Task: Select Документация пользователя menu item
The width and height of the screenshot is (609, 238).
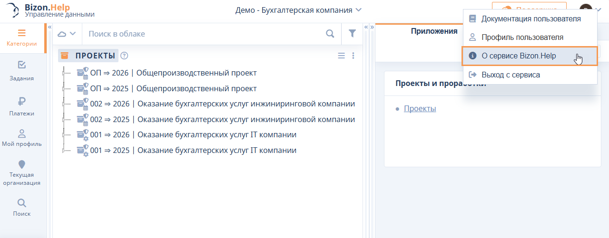Action: coord(530,19)
